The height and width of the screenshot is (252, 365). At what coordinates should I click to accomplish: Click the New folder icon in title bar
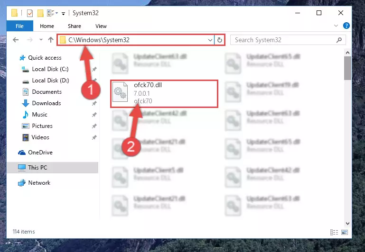click(x=40, y=13)
